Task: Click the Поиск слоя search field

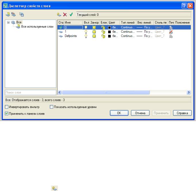Action: (30, 92)
